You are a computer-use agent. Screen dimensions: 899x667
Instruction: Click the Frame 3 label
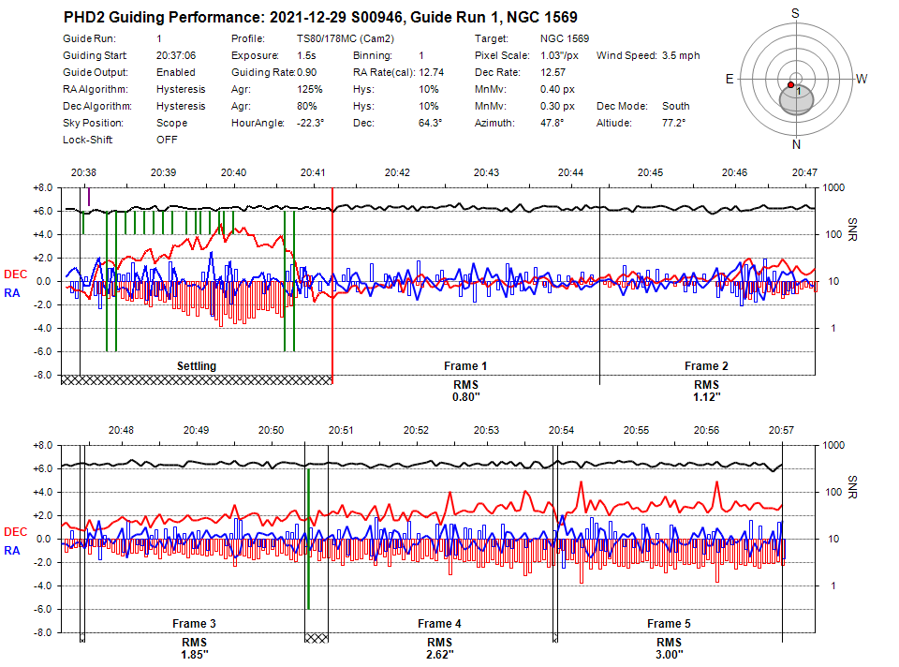[x=195, y=623]
